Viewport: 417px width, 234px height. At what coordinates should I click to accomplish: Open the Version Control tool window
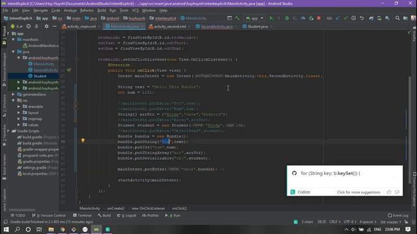[x=49, y=215]
